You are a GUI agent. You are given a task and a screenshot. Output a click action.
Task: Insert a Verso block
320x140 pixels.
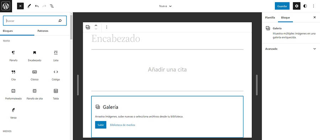tap(13, 113)
